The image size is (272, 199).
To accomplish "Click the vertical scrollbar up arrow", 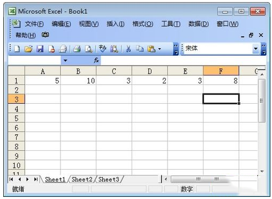I will (262, 74).
